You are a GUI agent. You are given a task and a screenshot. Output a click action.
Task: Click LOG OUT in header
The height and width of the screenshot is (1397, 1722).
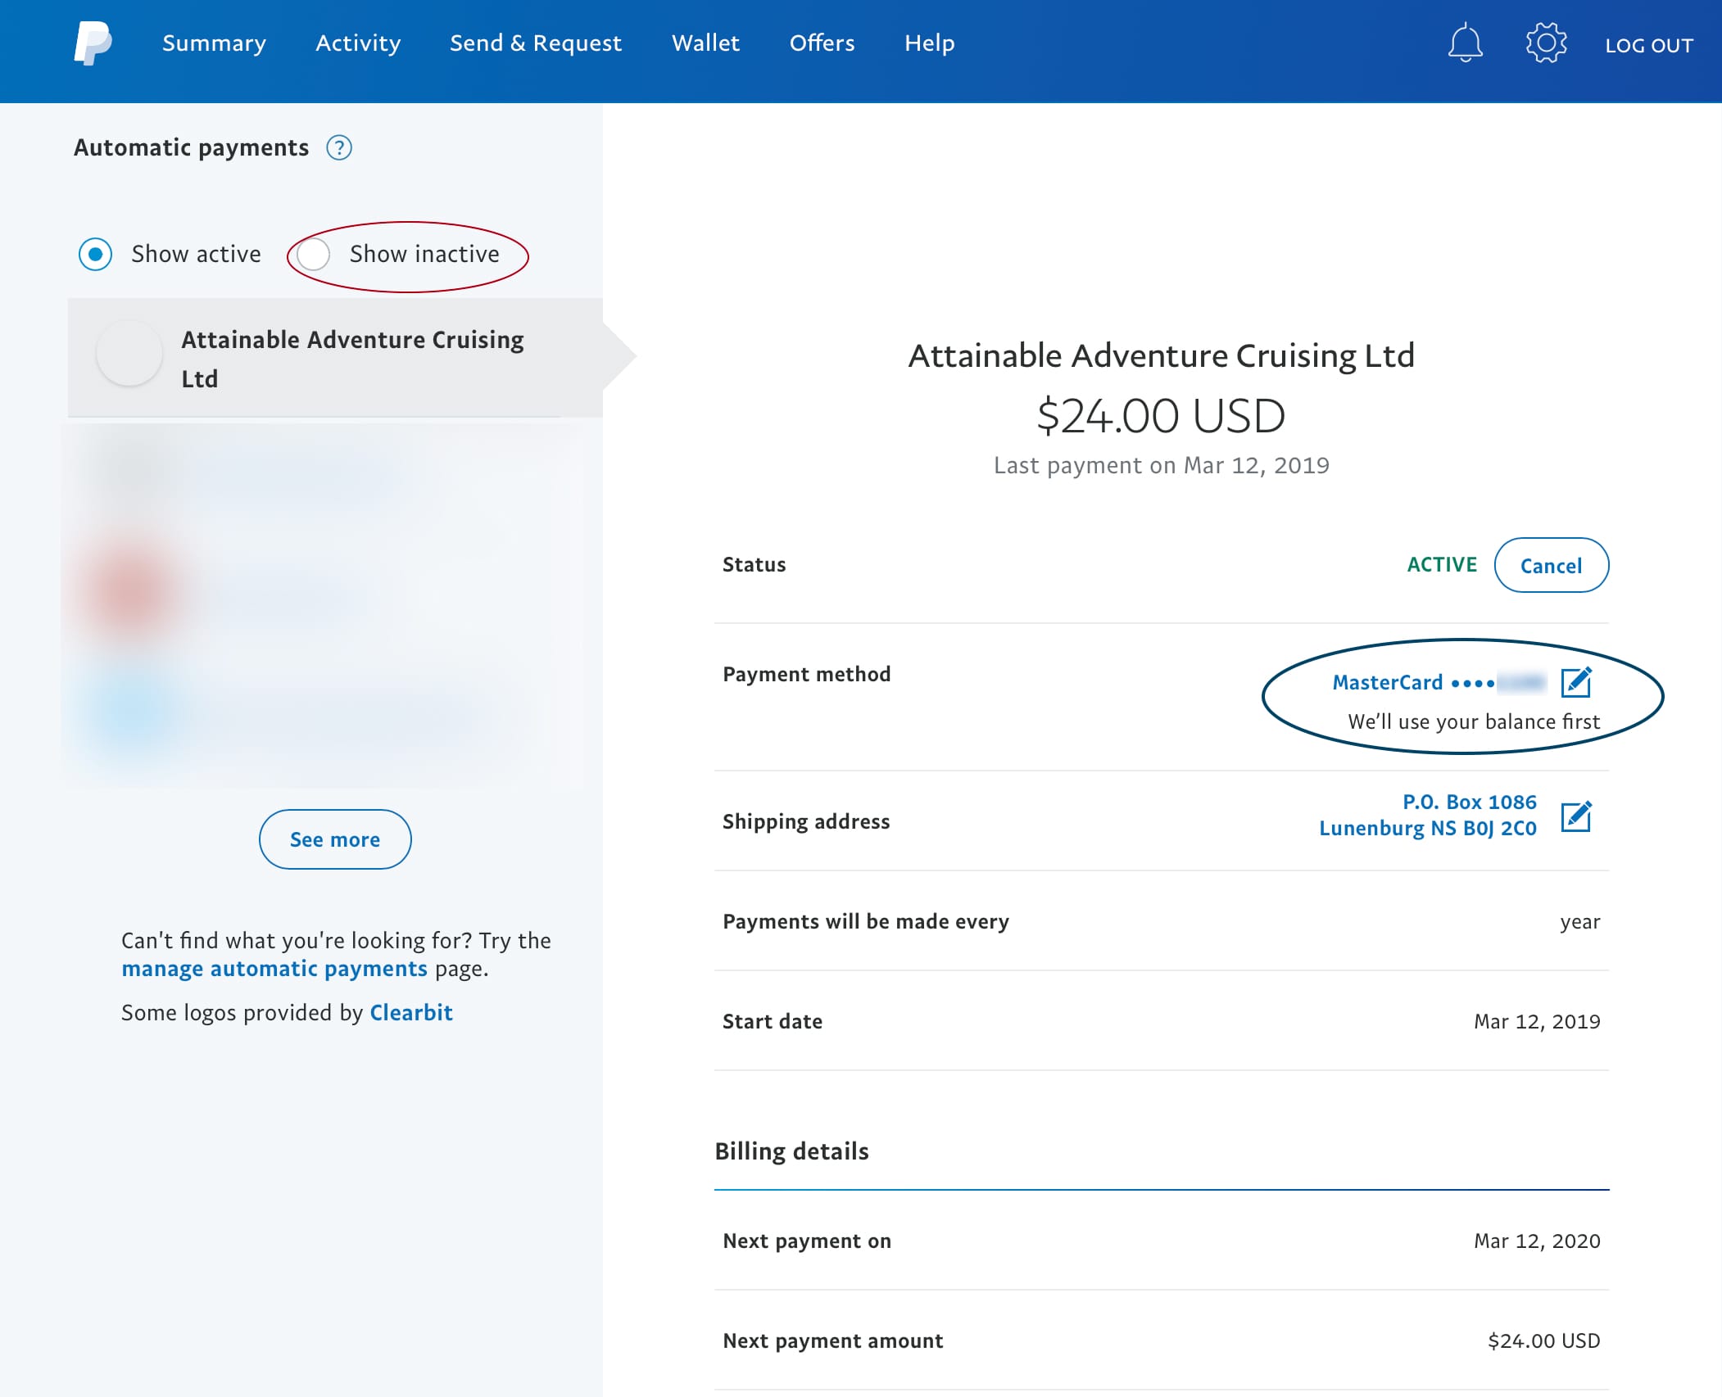1649,45
